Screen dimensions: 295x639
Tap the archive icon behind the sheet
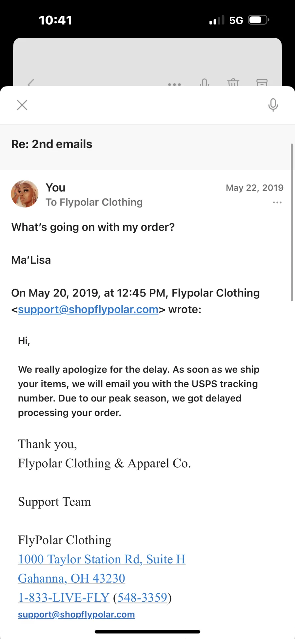click(x=262, y=83)
